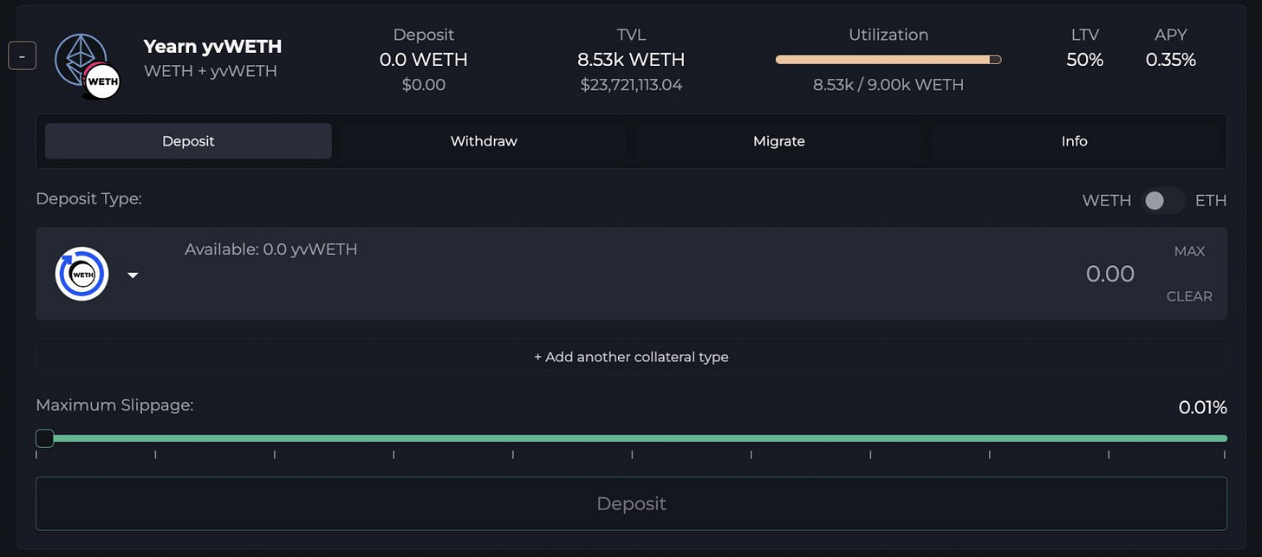Image resolution: width=1262 pixels, height=557 pixels.
Task: Click the "0.01%" slippage value
Action: pyautogui.click(x=1202, y=407)
